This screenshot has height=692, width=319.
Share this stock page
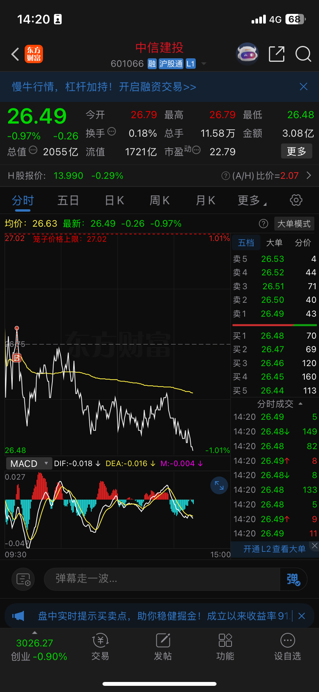pos(277,54)
